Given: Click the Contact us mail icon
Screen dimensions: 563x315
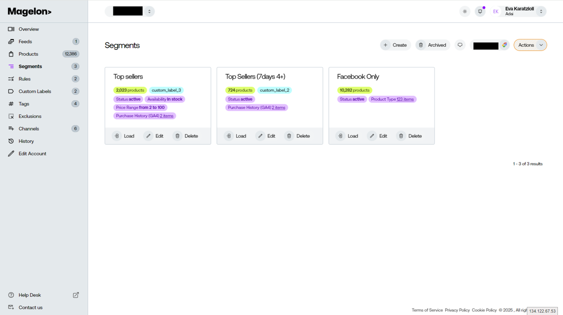Looking at the screenshot, I should [x=11, y=307].
